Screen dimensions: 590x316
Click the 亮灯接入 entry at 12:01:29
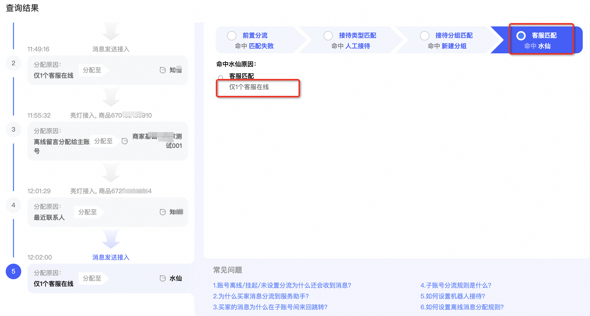click(111, 191)
